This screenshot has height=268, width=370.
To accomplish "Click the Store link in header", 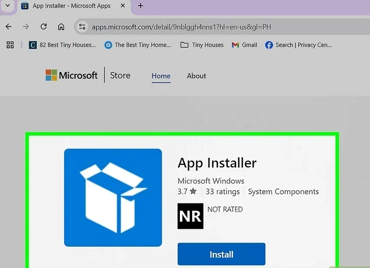I will [120, 76].
